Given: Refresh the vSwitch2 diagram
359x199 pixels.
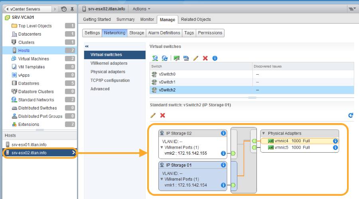Looking at the screenshot, I should (x=351, y=115).
